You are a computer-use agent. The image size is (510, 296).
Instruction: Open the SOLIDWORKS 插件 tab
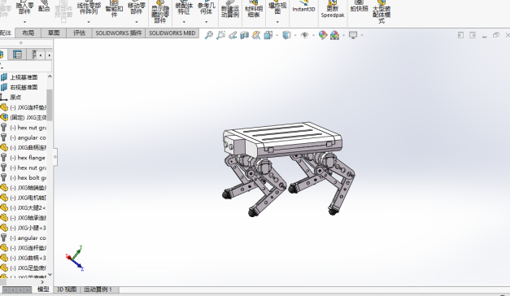coord(119,33)
